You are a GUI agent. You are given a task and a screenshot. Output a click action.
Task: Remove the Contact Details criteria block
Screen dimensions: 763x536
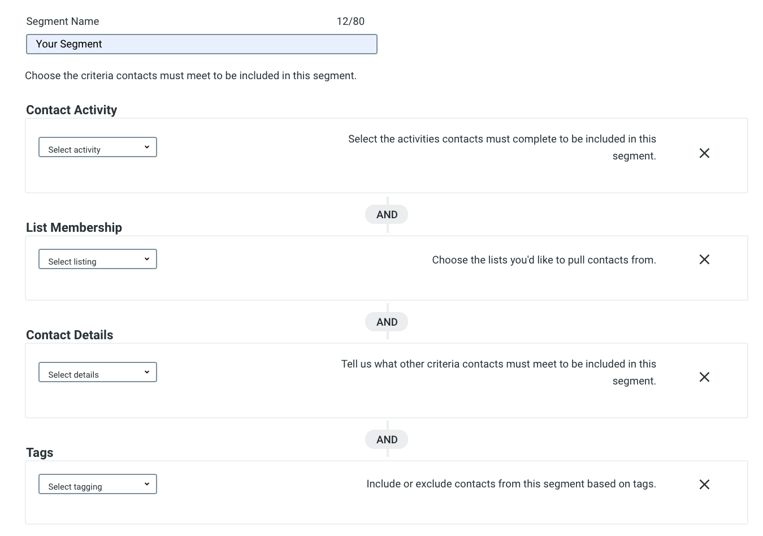pyautogui.click(x=704, y=377)
